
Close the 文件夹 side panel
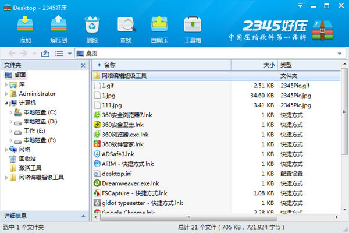(81, 65)
